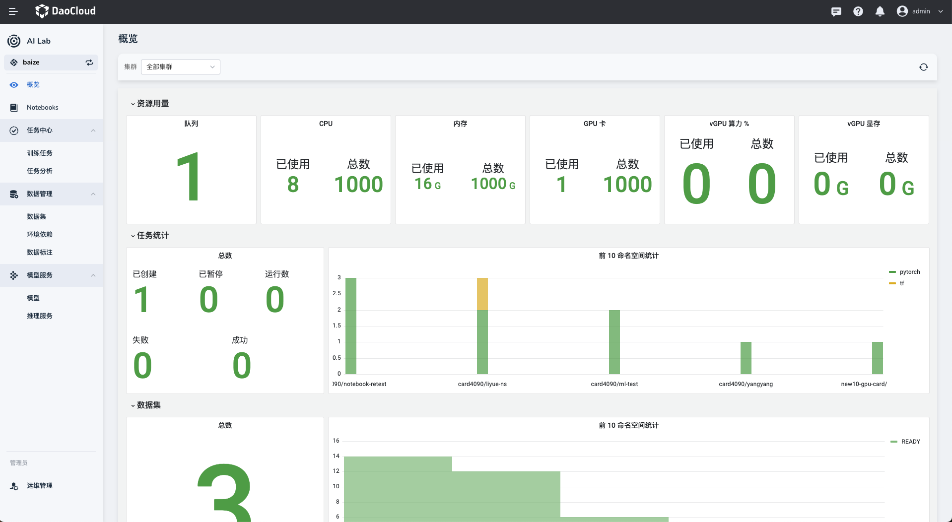Open the messages chat icon
Image resolution: width=952 pixels, height=522 pixels.
tap(836, 11)
